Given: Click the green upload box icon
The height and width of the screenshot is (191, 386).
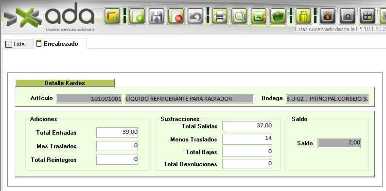Looking at the screenshot, I should tap(278, 16).
